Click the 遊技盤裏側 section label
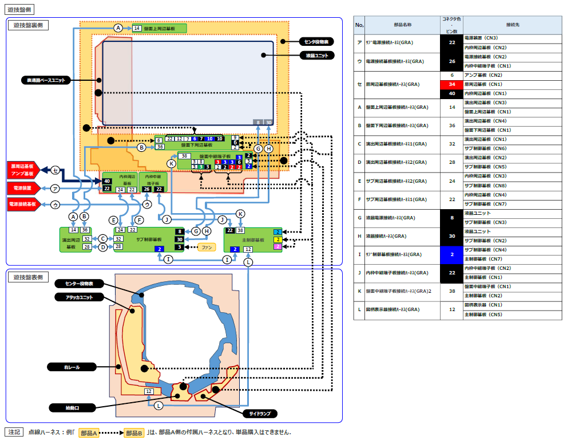The width and height of the screenshot is (567, 440). [28, 25]
